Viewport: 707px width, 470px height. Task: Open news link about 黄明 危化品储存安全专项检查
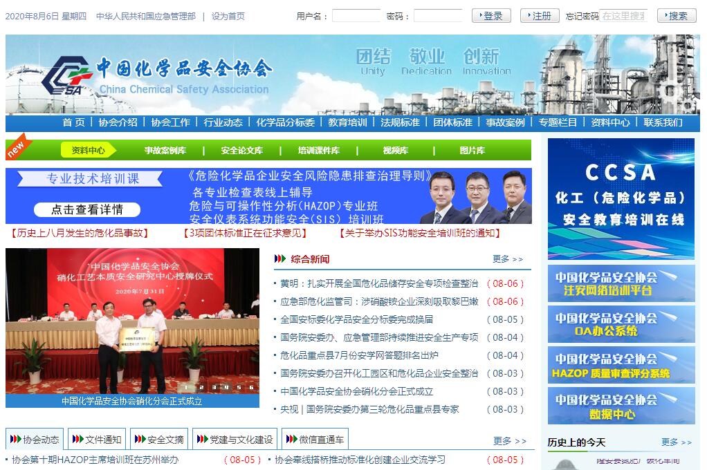coord(379,283)
